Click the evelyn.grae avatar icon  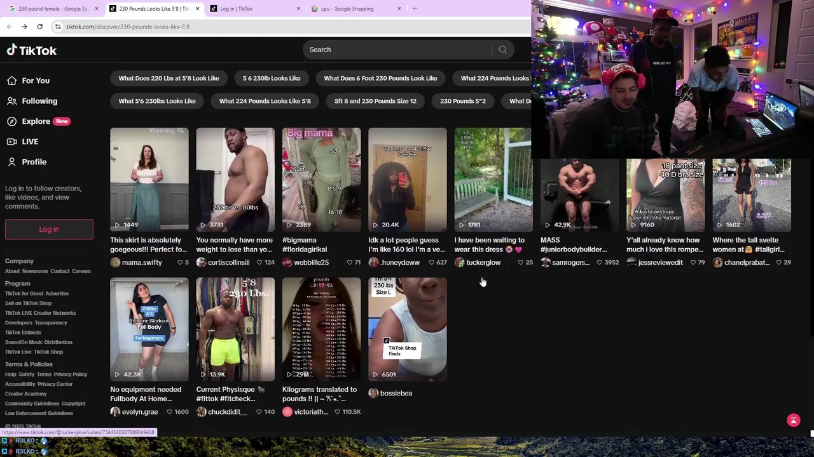[115, 412]
